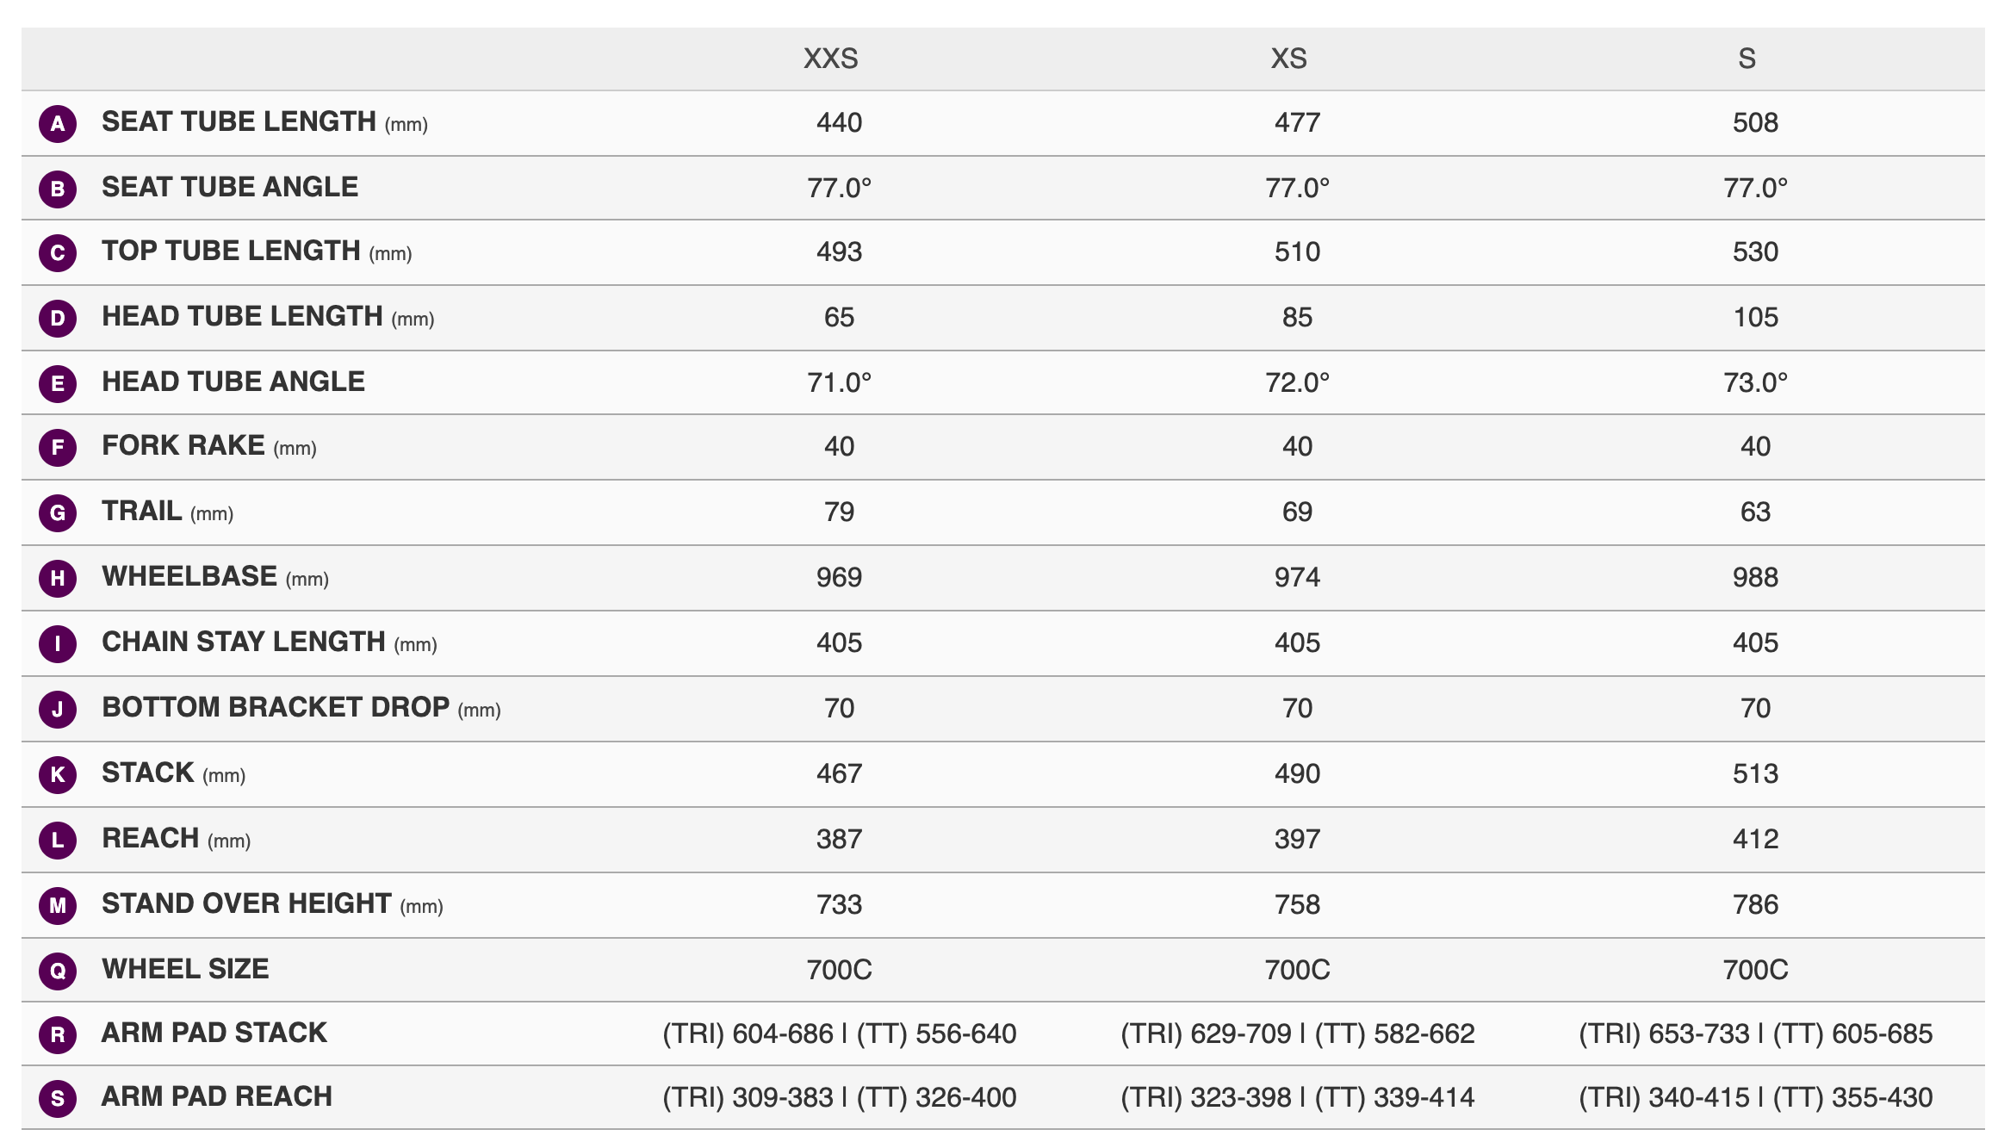Select the R badge for Arm Pad Stack

(x=58, y=1034)
